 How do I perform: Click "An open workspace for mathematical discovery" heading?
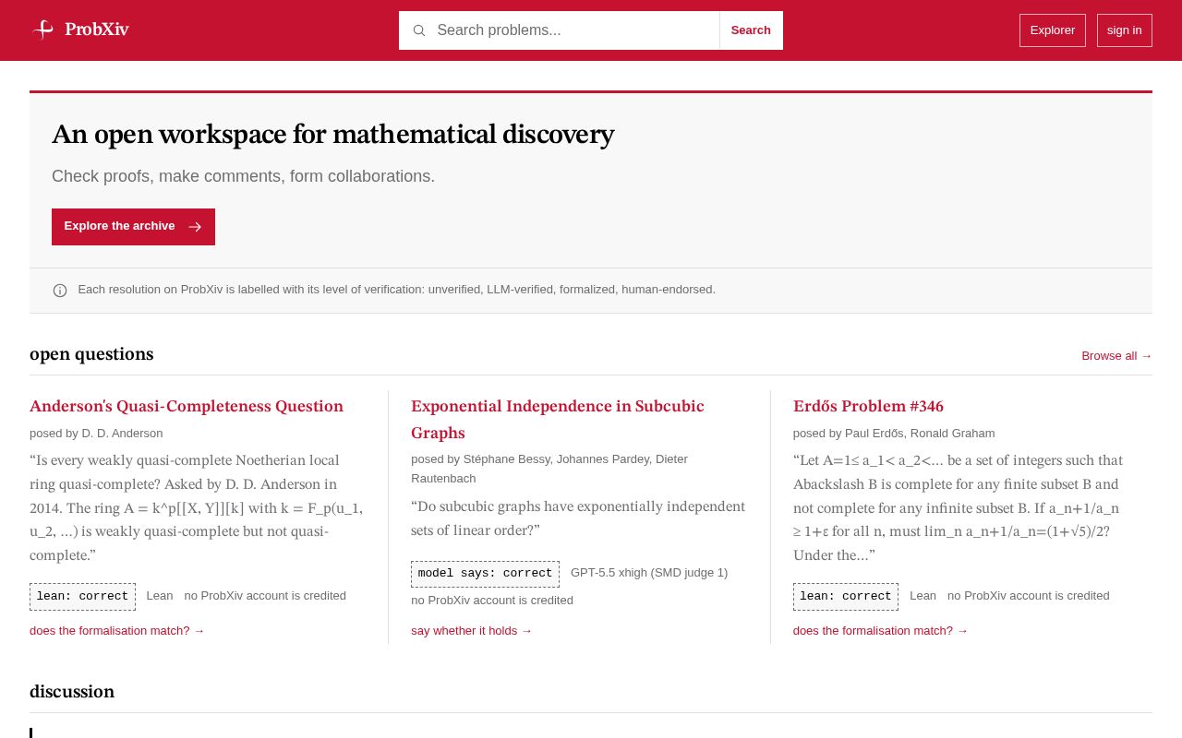pos(332,135)
